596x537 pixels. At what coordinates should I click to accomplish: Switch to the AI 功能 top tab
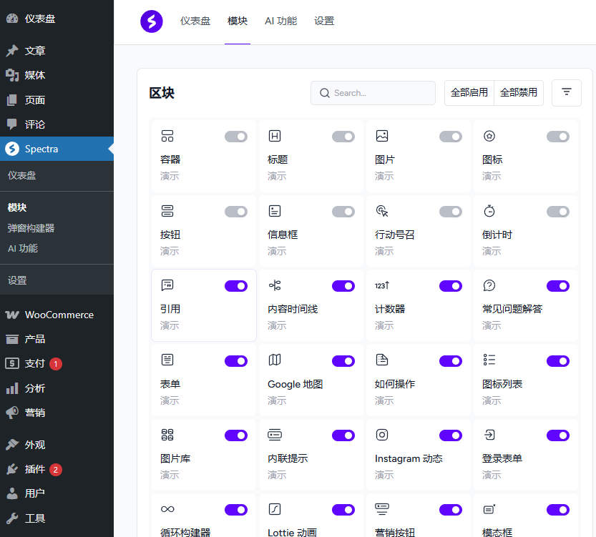coord(281,21)
